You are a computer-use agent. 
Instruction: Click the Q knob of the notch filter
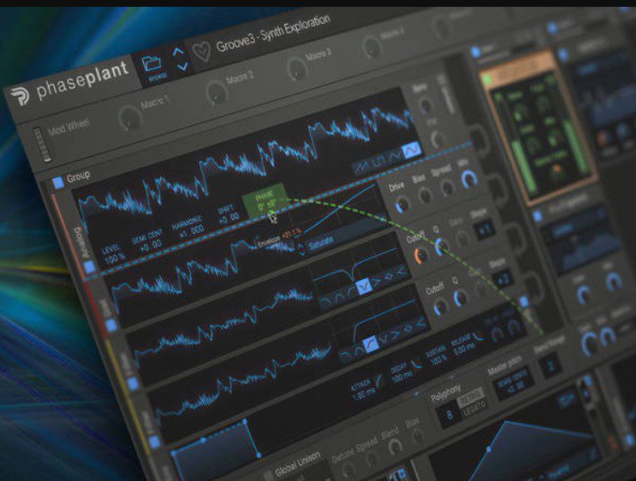[442, 246]
